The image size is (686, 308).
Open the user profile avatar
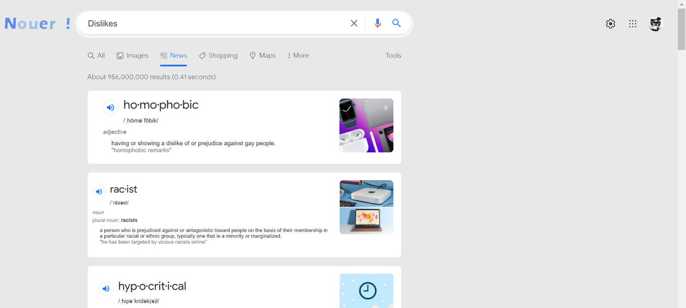pos(656,24)
